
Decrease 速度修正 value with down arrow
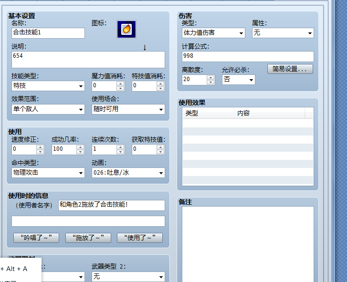pos(40,152)
